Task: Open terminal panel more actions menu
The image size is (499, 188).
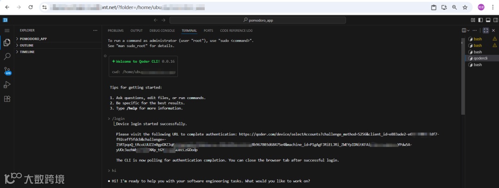Action: pyautogui.click(x=475, y=30)
